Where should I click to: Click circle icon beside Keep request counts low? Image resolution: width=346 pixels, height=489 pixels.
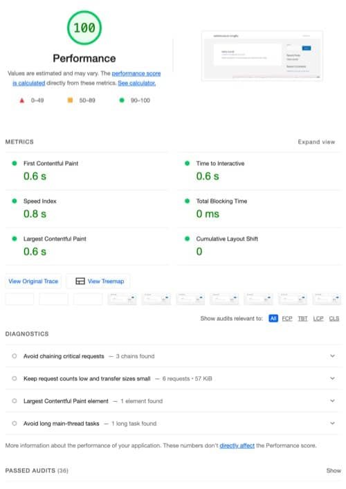pyautogui.click(x=15, y=378)
